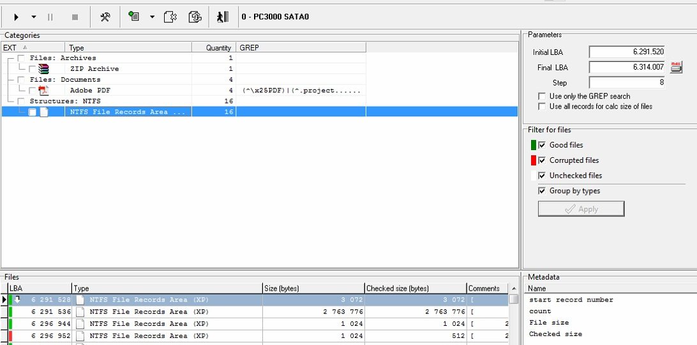Click the Adobe PDF GREP expression cell
Image resolution: width=697 pixels, height=345 pixels.
(301, 90)
